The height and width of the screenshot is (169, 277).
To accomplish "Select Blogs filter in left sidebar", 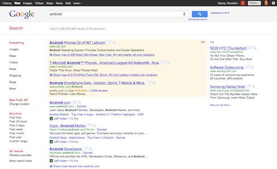I will click(x=12, y=82).
